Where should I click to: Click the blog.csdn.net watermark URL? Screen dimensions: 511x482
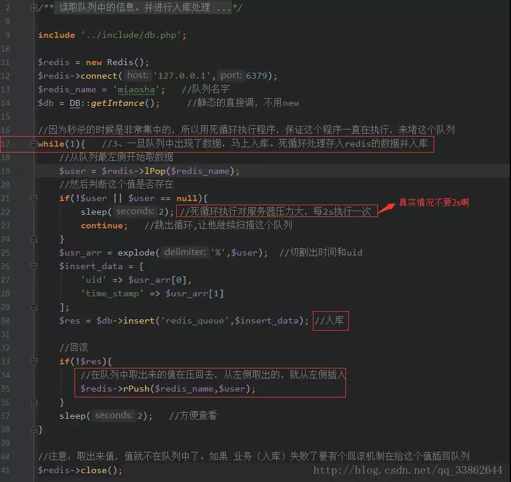pyautogui.click(x=407, y=470)
